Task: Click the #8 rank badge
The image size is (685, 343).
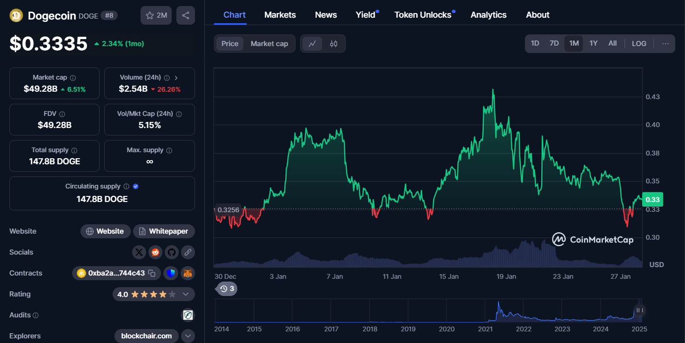Action: (x=109, y=15)
